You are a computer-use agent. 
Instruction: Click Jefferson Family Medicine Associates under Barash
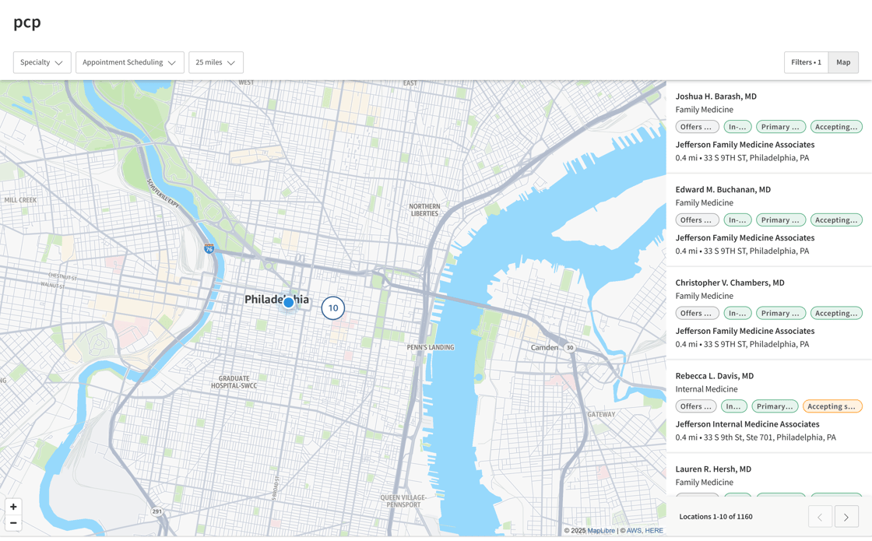point(744,145)
